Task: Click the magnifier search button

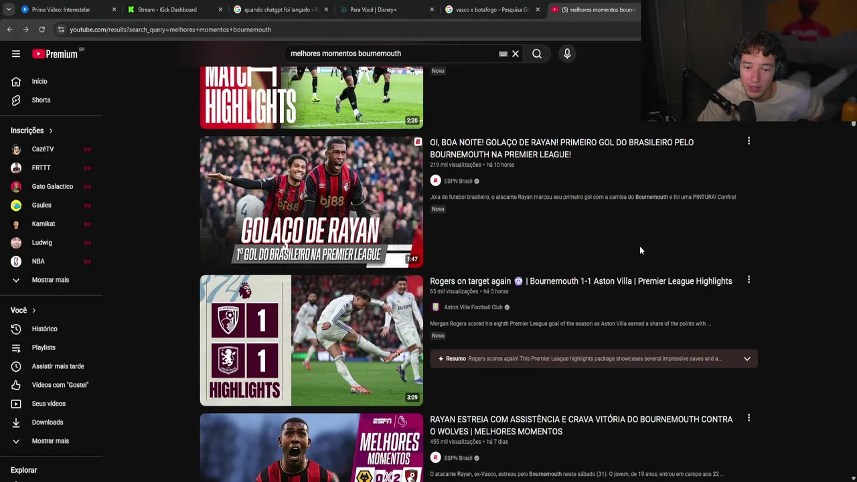Action: pyautogui.click(x=537, y=54)
